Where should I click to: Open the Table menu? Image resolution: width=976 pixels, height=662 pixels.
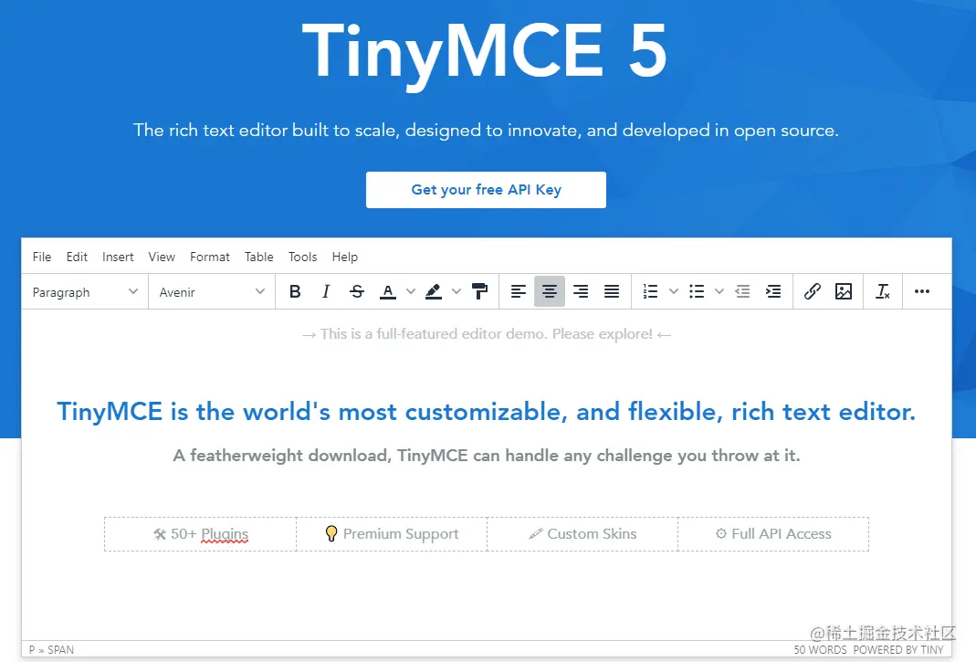259,257
